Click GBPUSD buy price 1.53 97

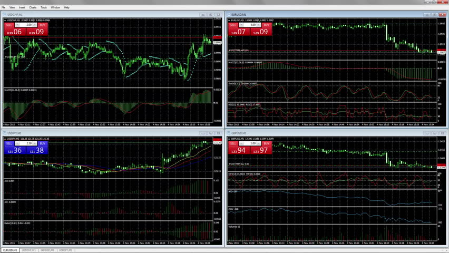pos(261,150)
